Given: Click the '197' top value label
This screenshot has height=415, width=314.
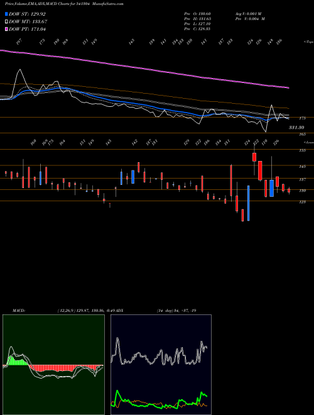Looking at the screenshot, I should pos(20,41).
